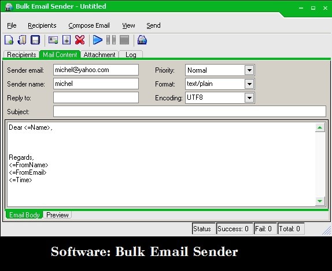Click the "Total: 0" status entry
The height and width of the screenshot is (271, 332).
291,229
